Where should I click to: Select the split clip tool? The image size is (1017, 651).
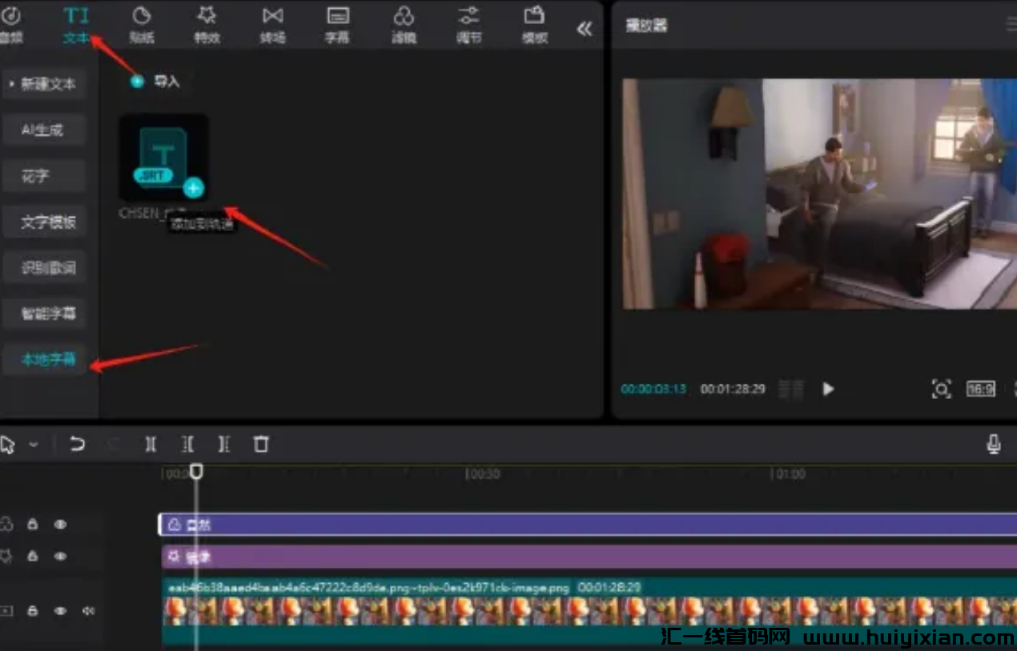151,444
